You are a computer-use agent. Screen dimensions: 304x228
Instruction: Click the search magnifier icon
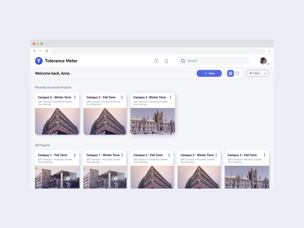(183, 61)
